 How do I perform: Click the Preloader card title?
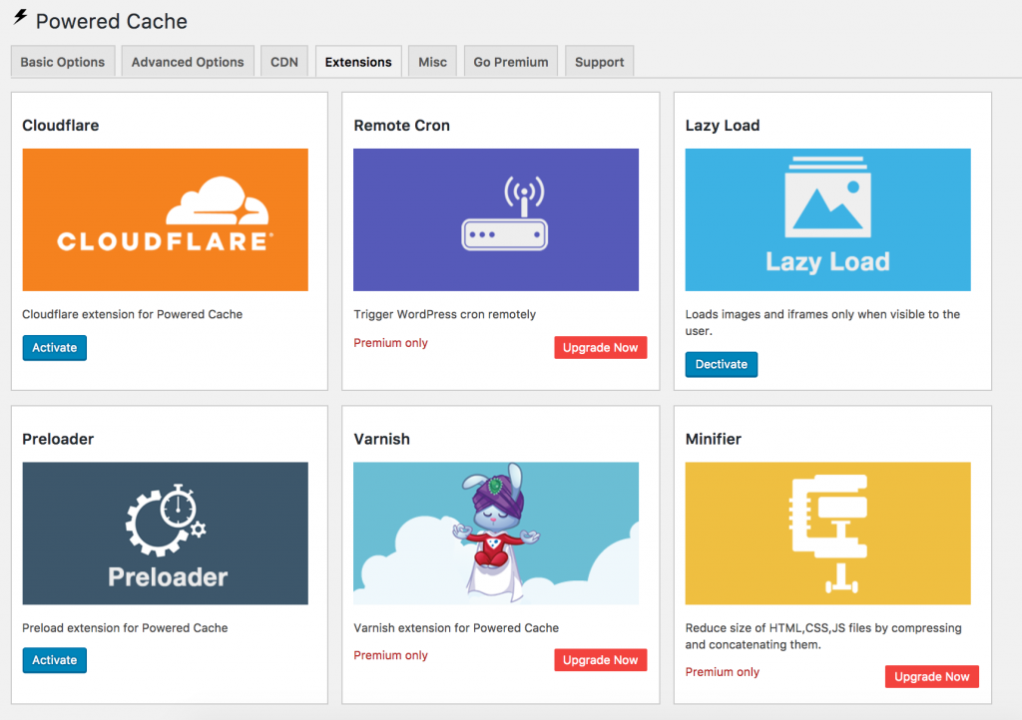coord(58,440)
